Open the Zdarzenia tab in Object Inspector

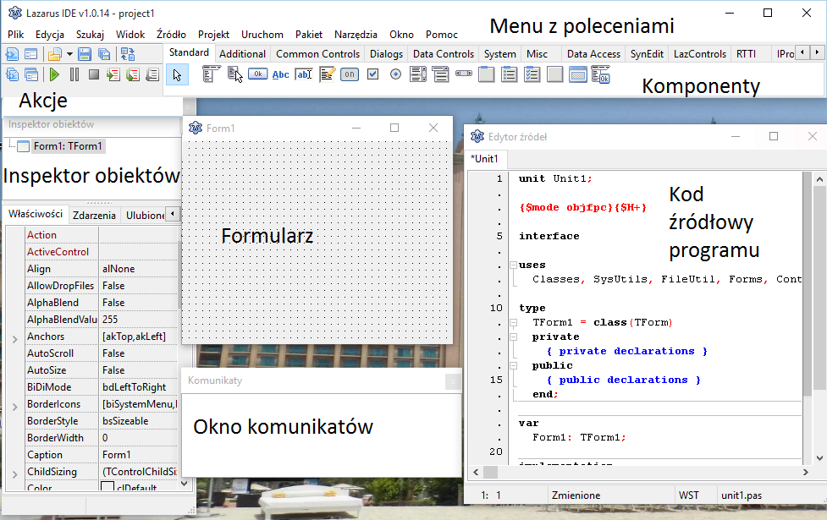(94, 215)
